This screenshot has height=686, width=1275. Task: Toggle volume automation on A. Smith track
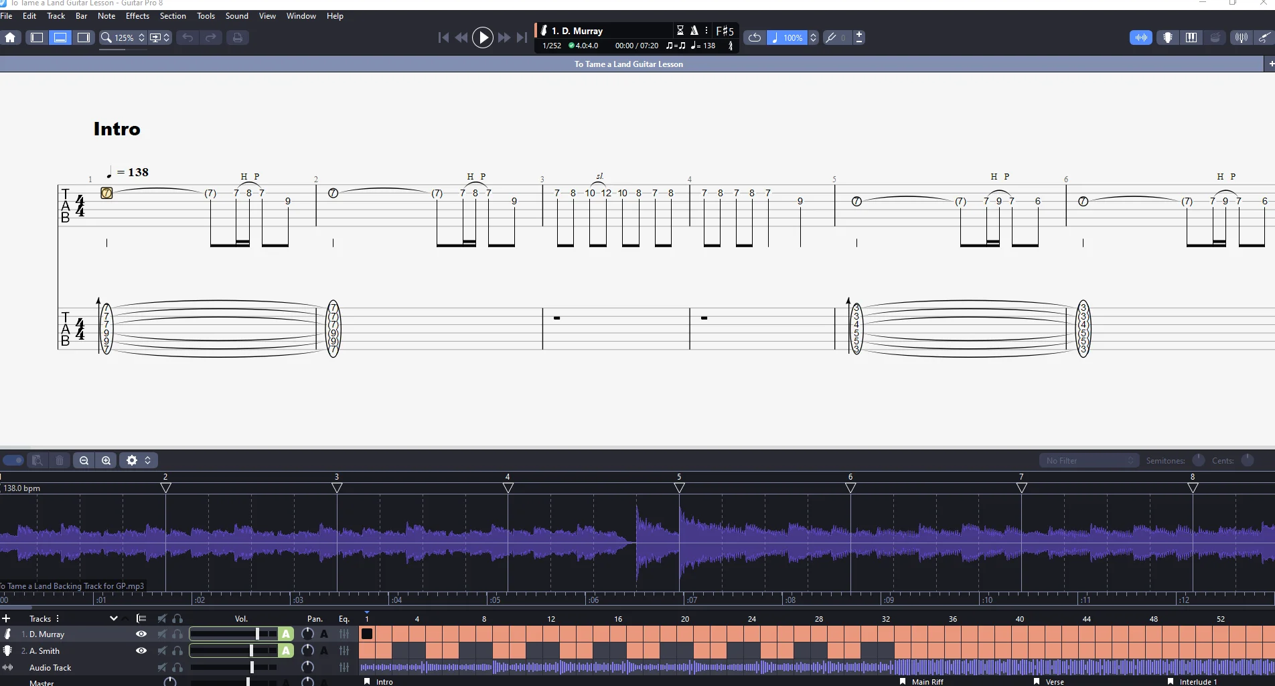[287, 650]
